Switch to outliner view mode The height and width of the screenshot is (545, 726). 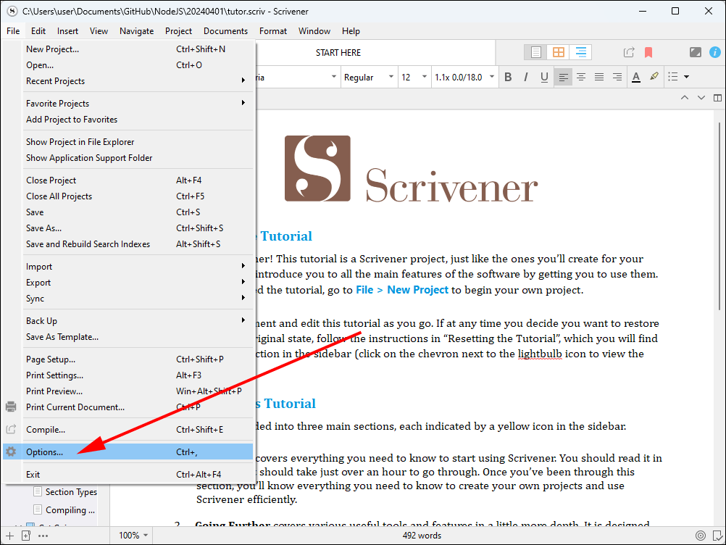(580, 52)
